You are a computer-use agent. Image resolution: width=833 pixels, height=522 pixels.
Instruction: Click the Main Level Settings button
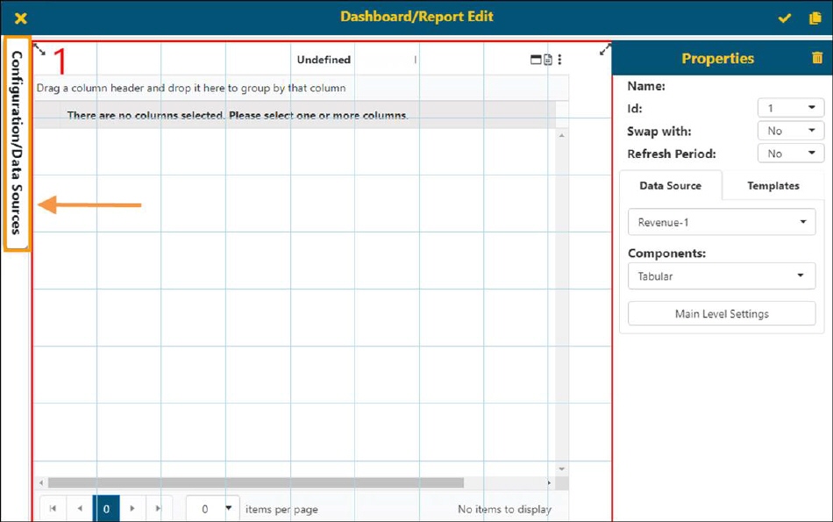[721, 313]
